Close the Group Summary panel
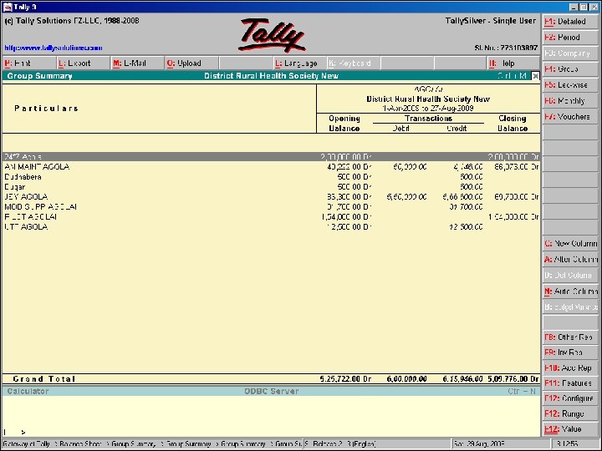The height and width of the screenshot is (451, 602). [x=535, y=76]
